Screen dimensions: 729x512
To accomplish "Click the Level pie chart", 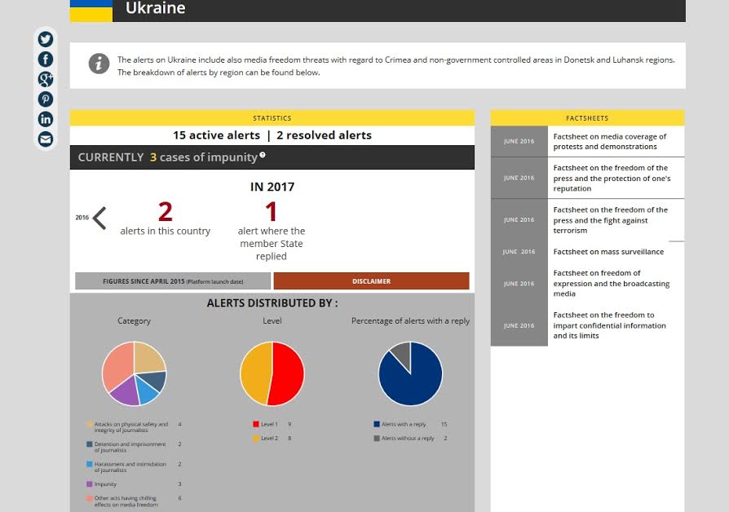I will [272, 373].
